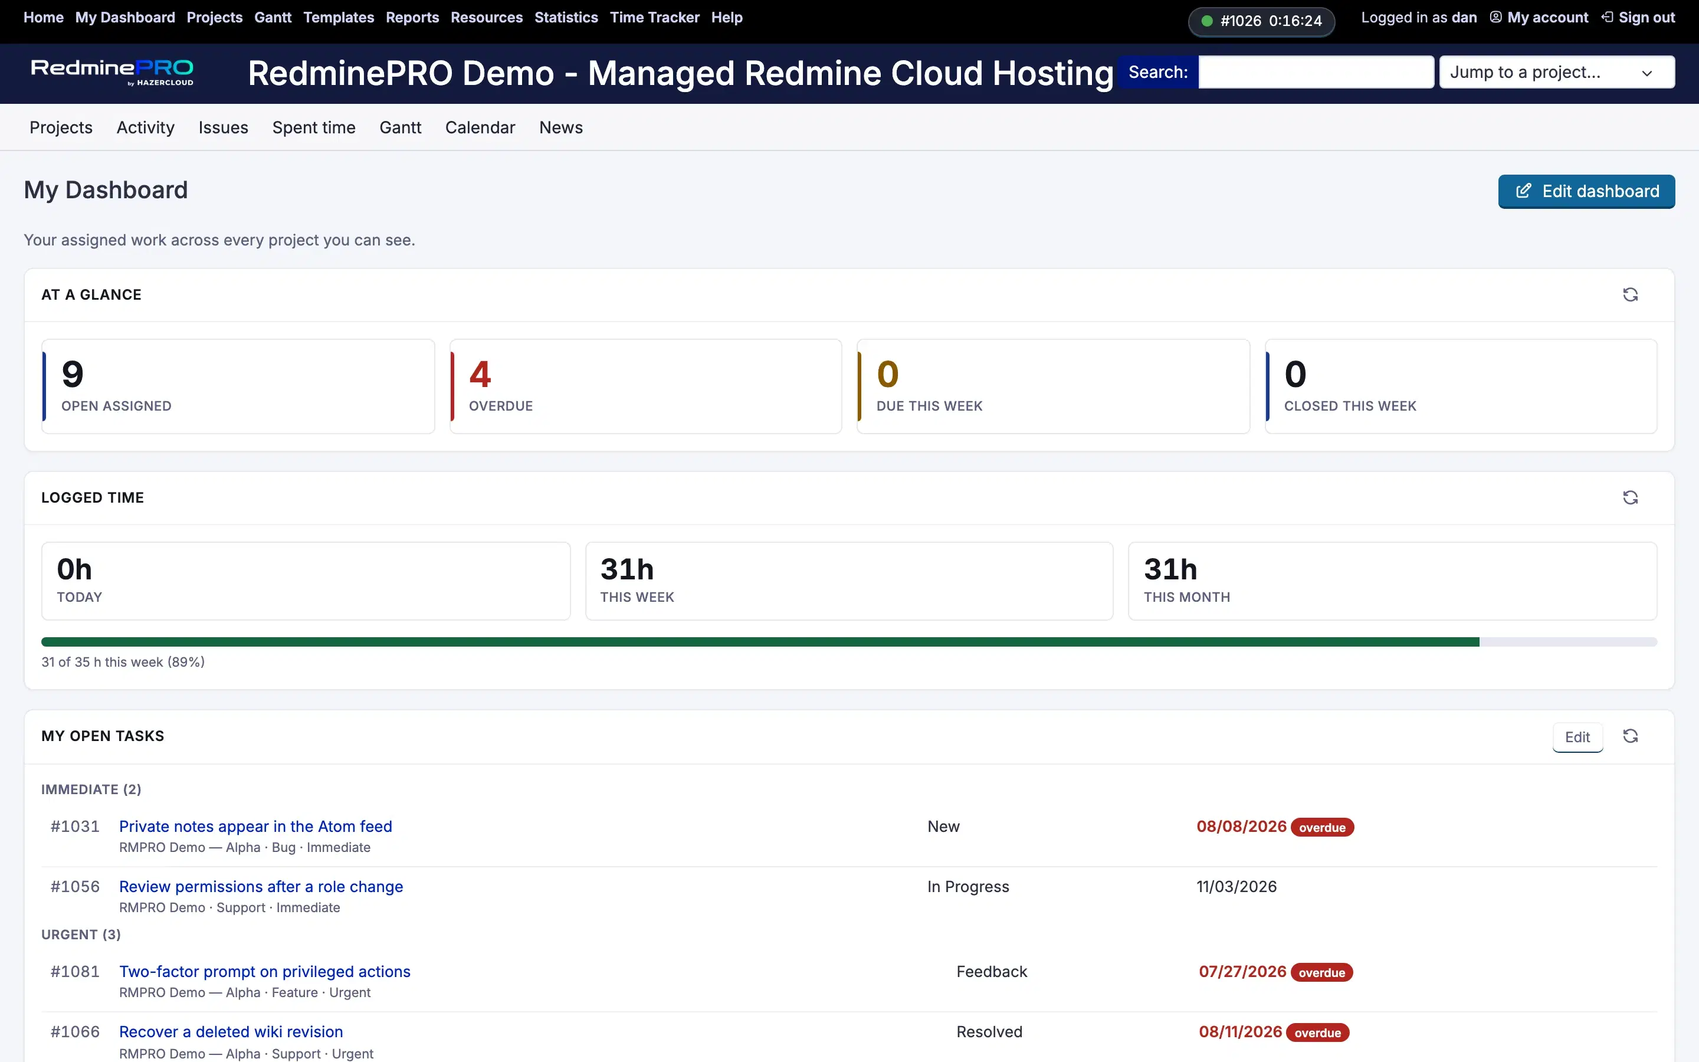Click the My account user icon

point(1495,17)
